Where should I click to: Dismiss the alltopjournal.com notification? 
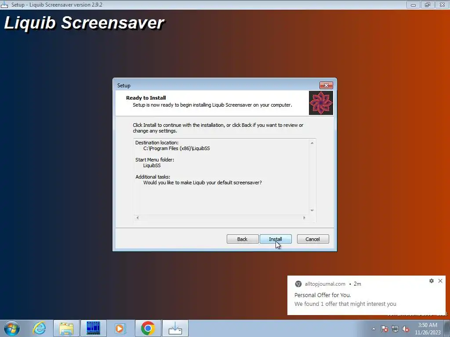pyautogui.click(x=440, y=281)
